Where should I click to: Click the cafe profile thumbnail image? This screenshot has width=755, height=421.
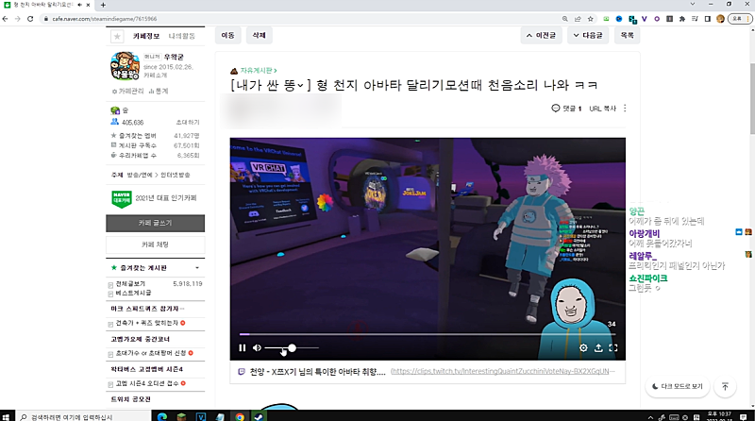(x=125, y=65)
